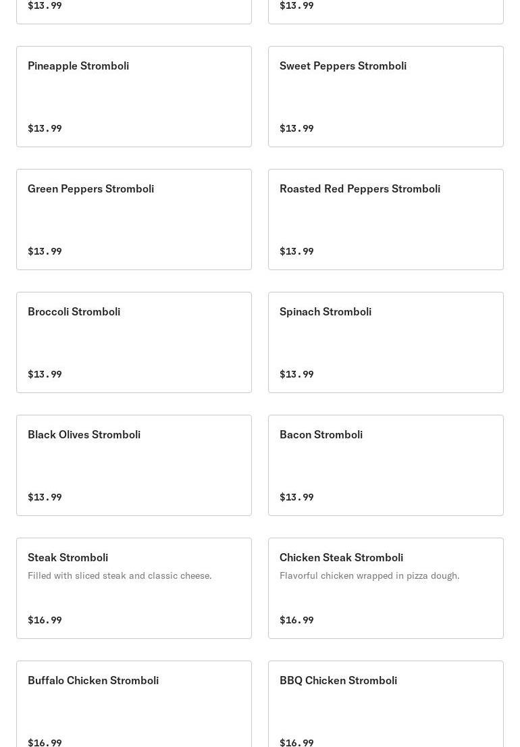Image resolution: width=520 pixels, height=747 pixels.
Task: Pick the Black Olives Stromboli item
Action: (x=134, y=465)
